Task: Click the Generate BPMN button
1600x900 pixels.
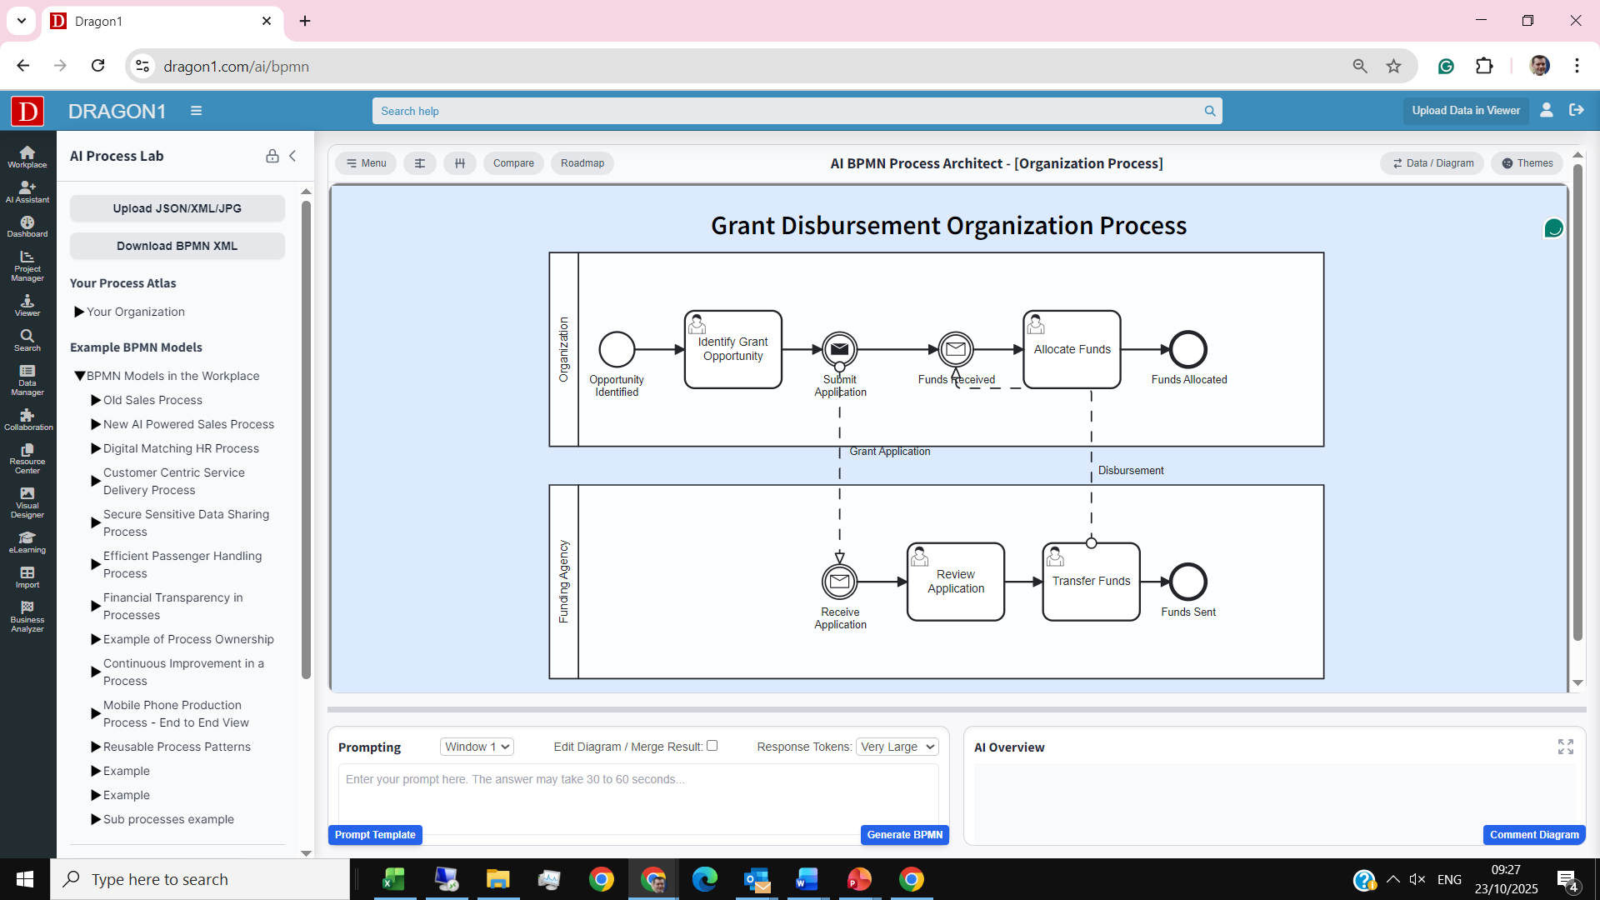Action: 904,835
